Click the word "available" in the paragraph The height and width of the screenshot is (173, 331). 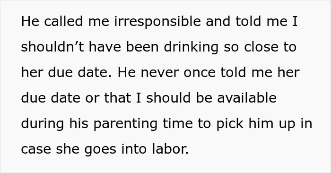click(247, 98)
